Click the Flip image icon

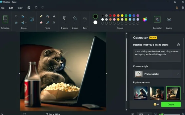click(23, 23)
